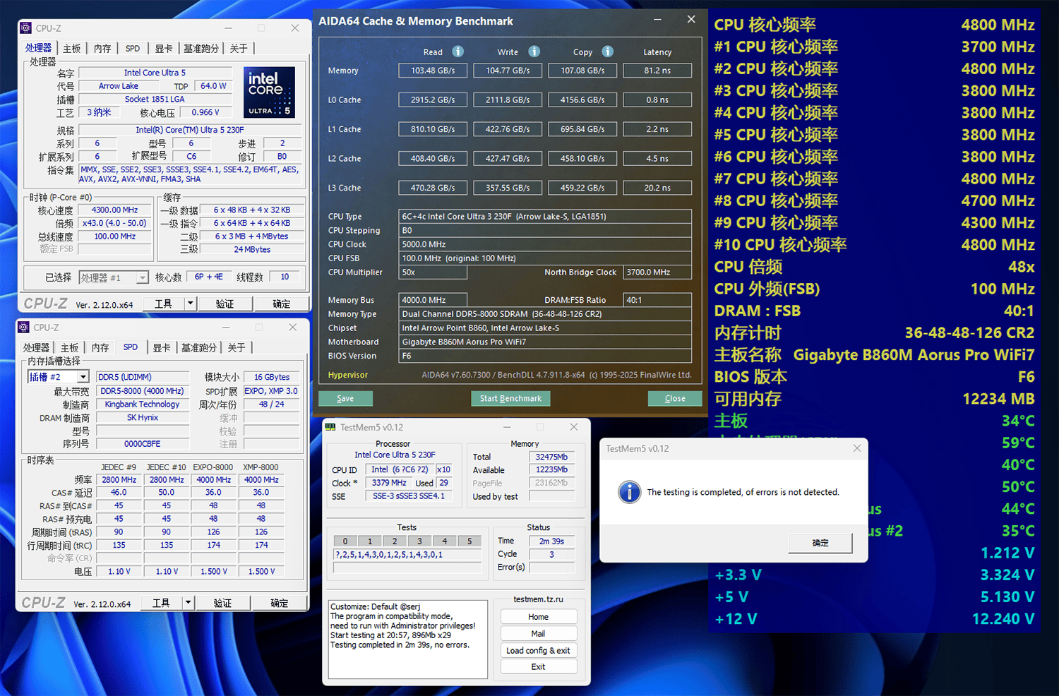Click the CPU Multiplier field 50x
This screenshot has height=696, width=1059.
(433, 272)
